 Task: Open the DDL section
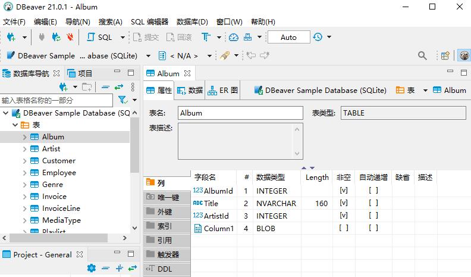(x=167, y=269)
